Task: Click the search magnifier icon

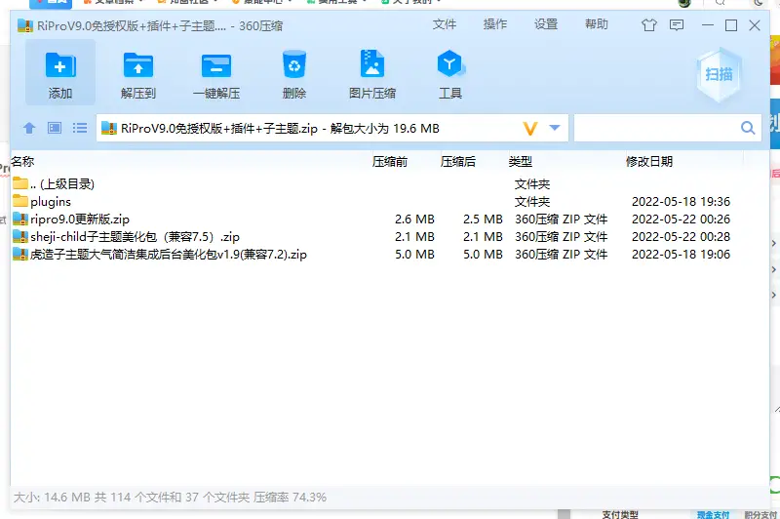Action: [x=748, y=128]
